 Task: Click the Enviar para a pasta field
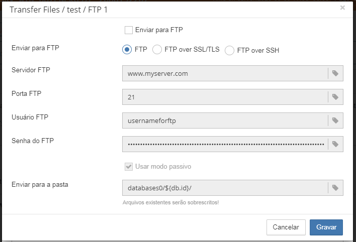point(225,188)
